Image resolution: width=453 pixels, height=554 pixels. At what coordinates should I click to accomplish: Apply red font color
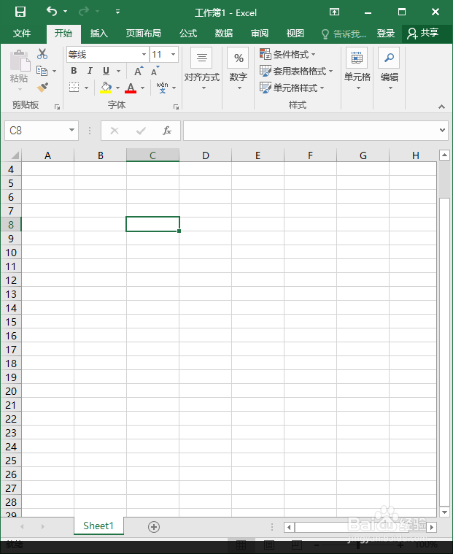coord(131,88)
